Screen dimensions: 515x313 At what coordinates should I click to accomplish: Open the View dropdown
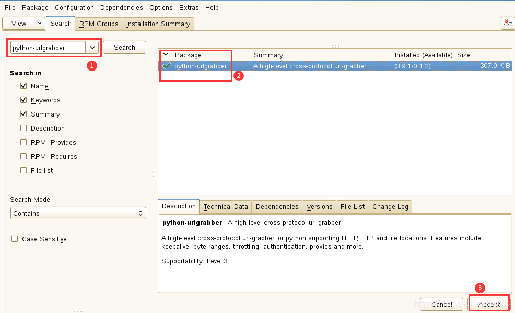24,24
